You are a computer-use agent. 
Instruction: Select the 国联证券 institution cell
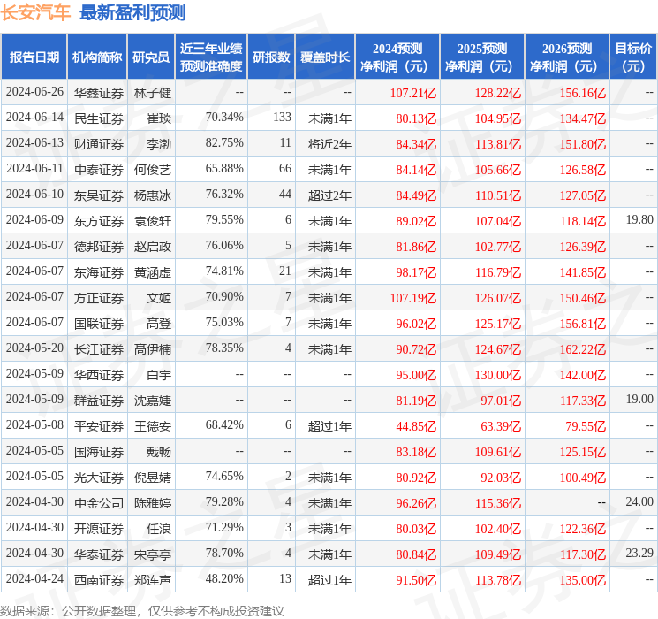[x=99, y=324]
